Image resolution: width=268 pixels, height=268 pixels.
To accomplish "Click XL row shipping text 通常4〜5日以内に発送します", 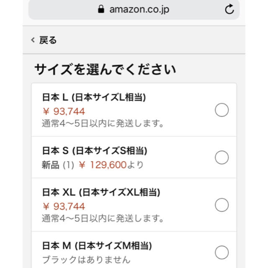I will coord(103,219).
